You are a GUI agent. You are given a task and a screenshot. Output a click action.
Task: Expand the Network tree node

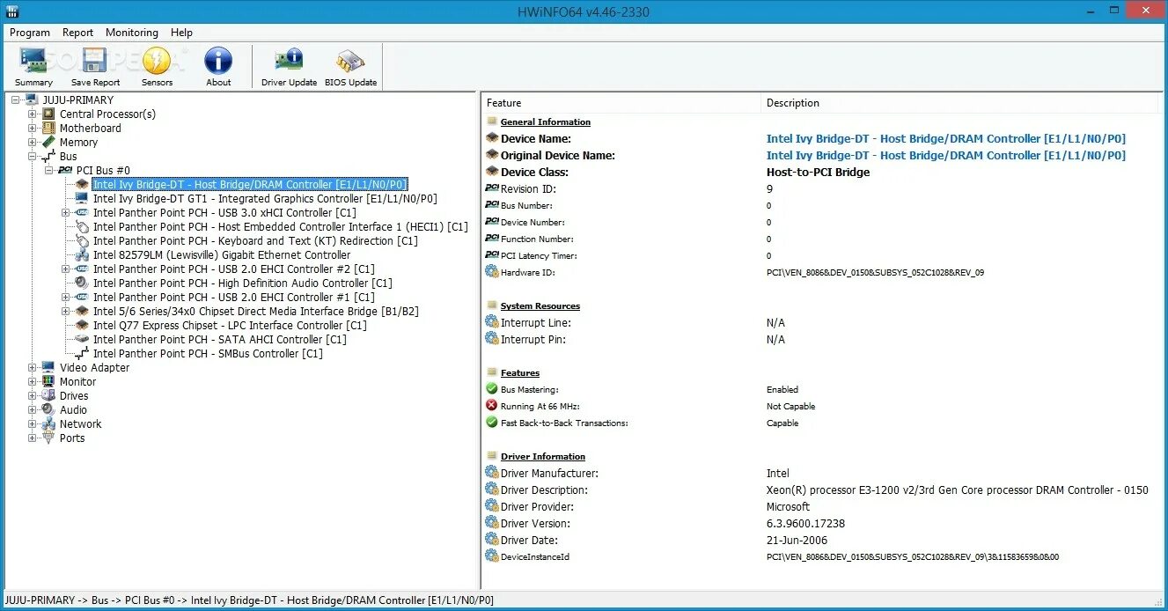click(x=33, y=423)
